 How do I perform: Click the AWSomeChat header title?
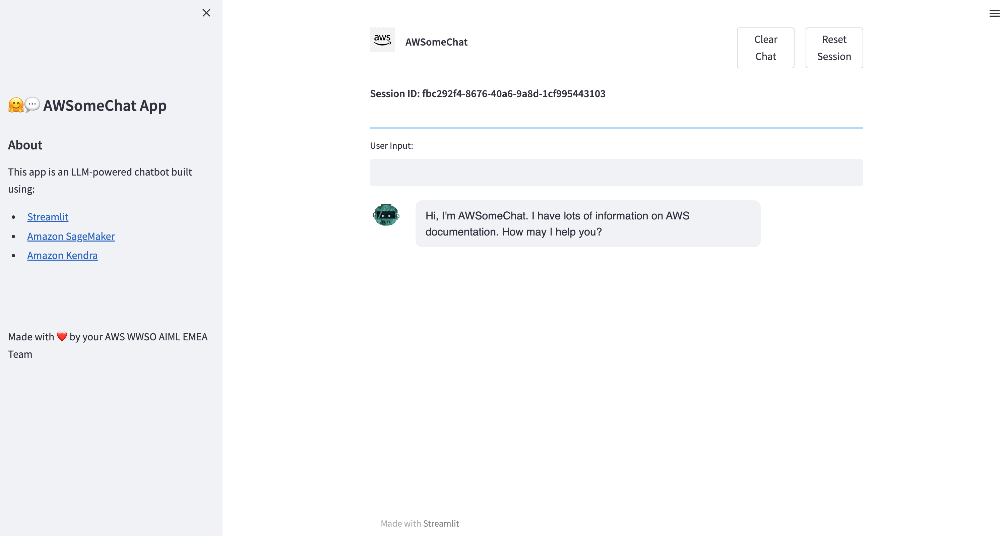(x=436, y=42)
